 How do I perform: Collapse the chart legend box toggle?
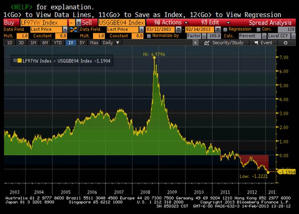pos(15,61)
